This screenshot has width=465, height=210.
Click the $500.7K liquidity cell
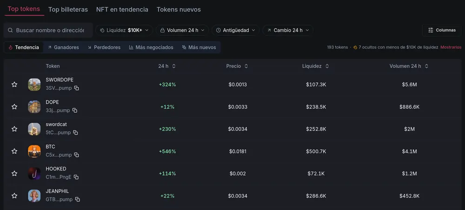[316, 151]
